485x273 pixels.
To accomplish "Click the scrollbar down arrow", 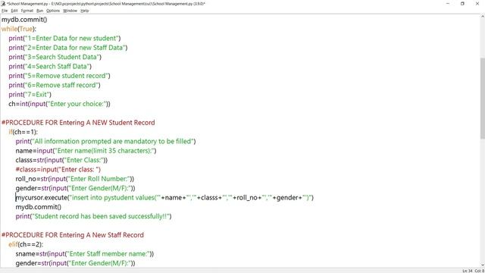I will (x=482, y=265).
